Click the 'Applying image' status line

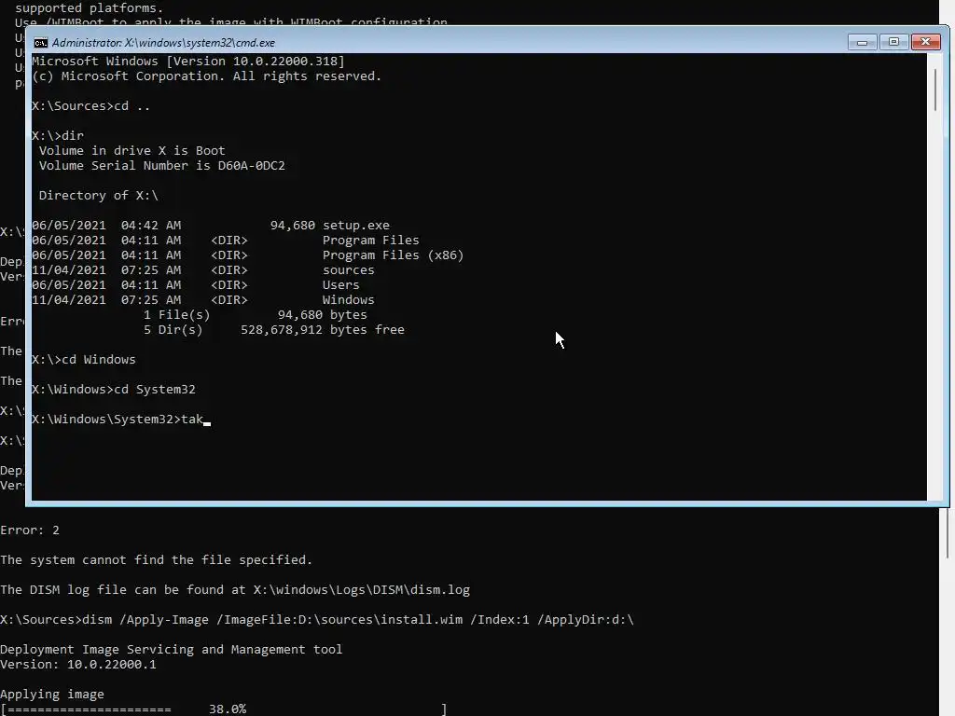tap(52, 694)
